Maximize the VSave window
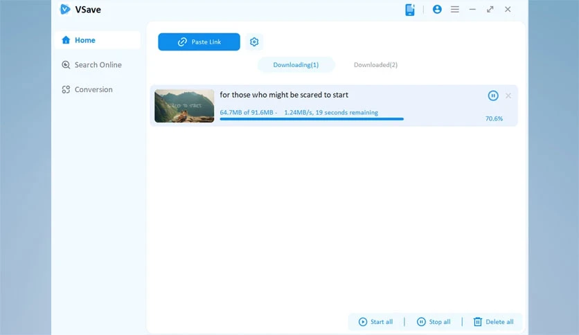This screenshot has width=579, height=335. coord(490,9)
